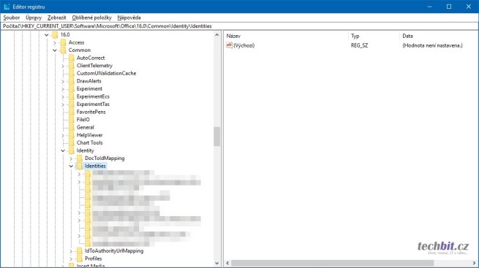Click the registry path address bar
479x268 pixels.
(x=239, y=26)
